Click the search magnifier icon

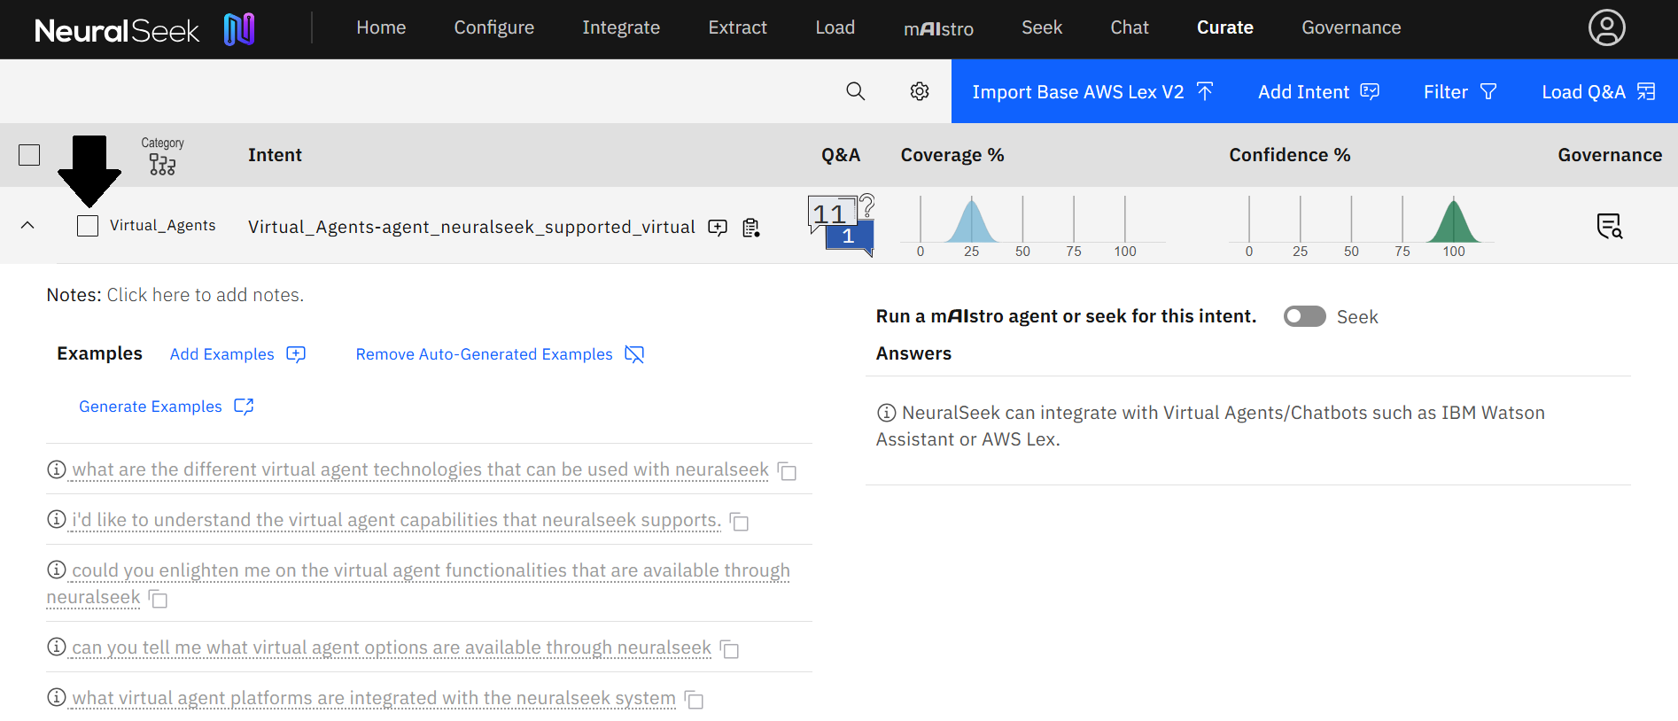pyautogui.click(x=855, y=91)
